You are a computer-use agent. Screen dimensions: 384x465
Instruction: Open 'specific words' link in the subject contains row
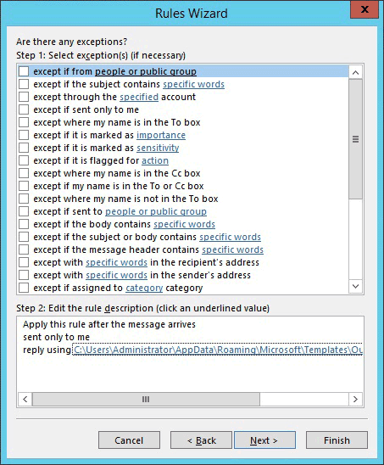tap(194, 84)
